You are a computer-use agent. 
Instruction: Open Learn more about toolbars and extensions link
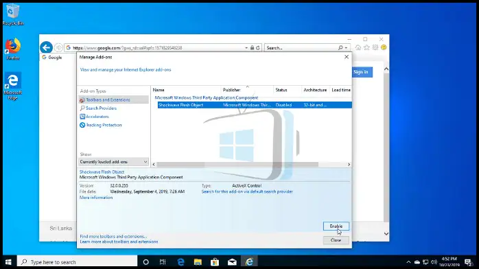(119, 242)
